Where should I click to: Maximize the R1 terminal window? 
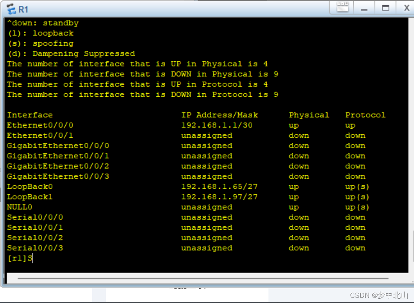385,8
